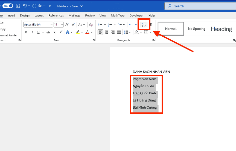Click the Redo icon

coord(34,6)
